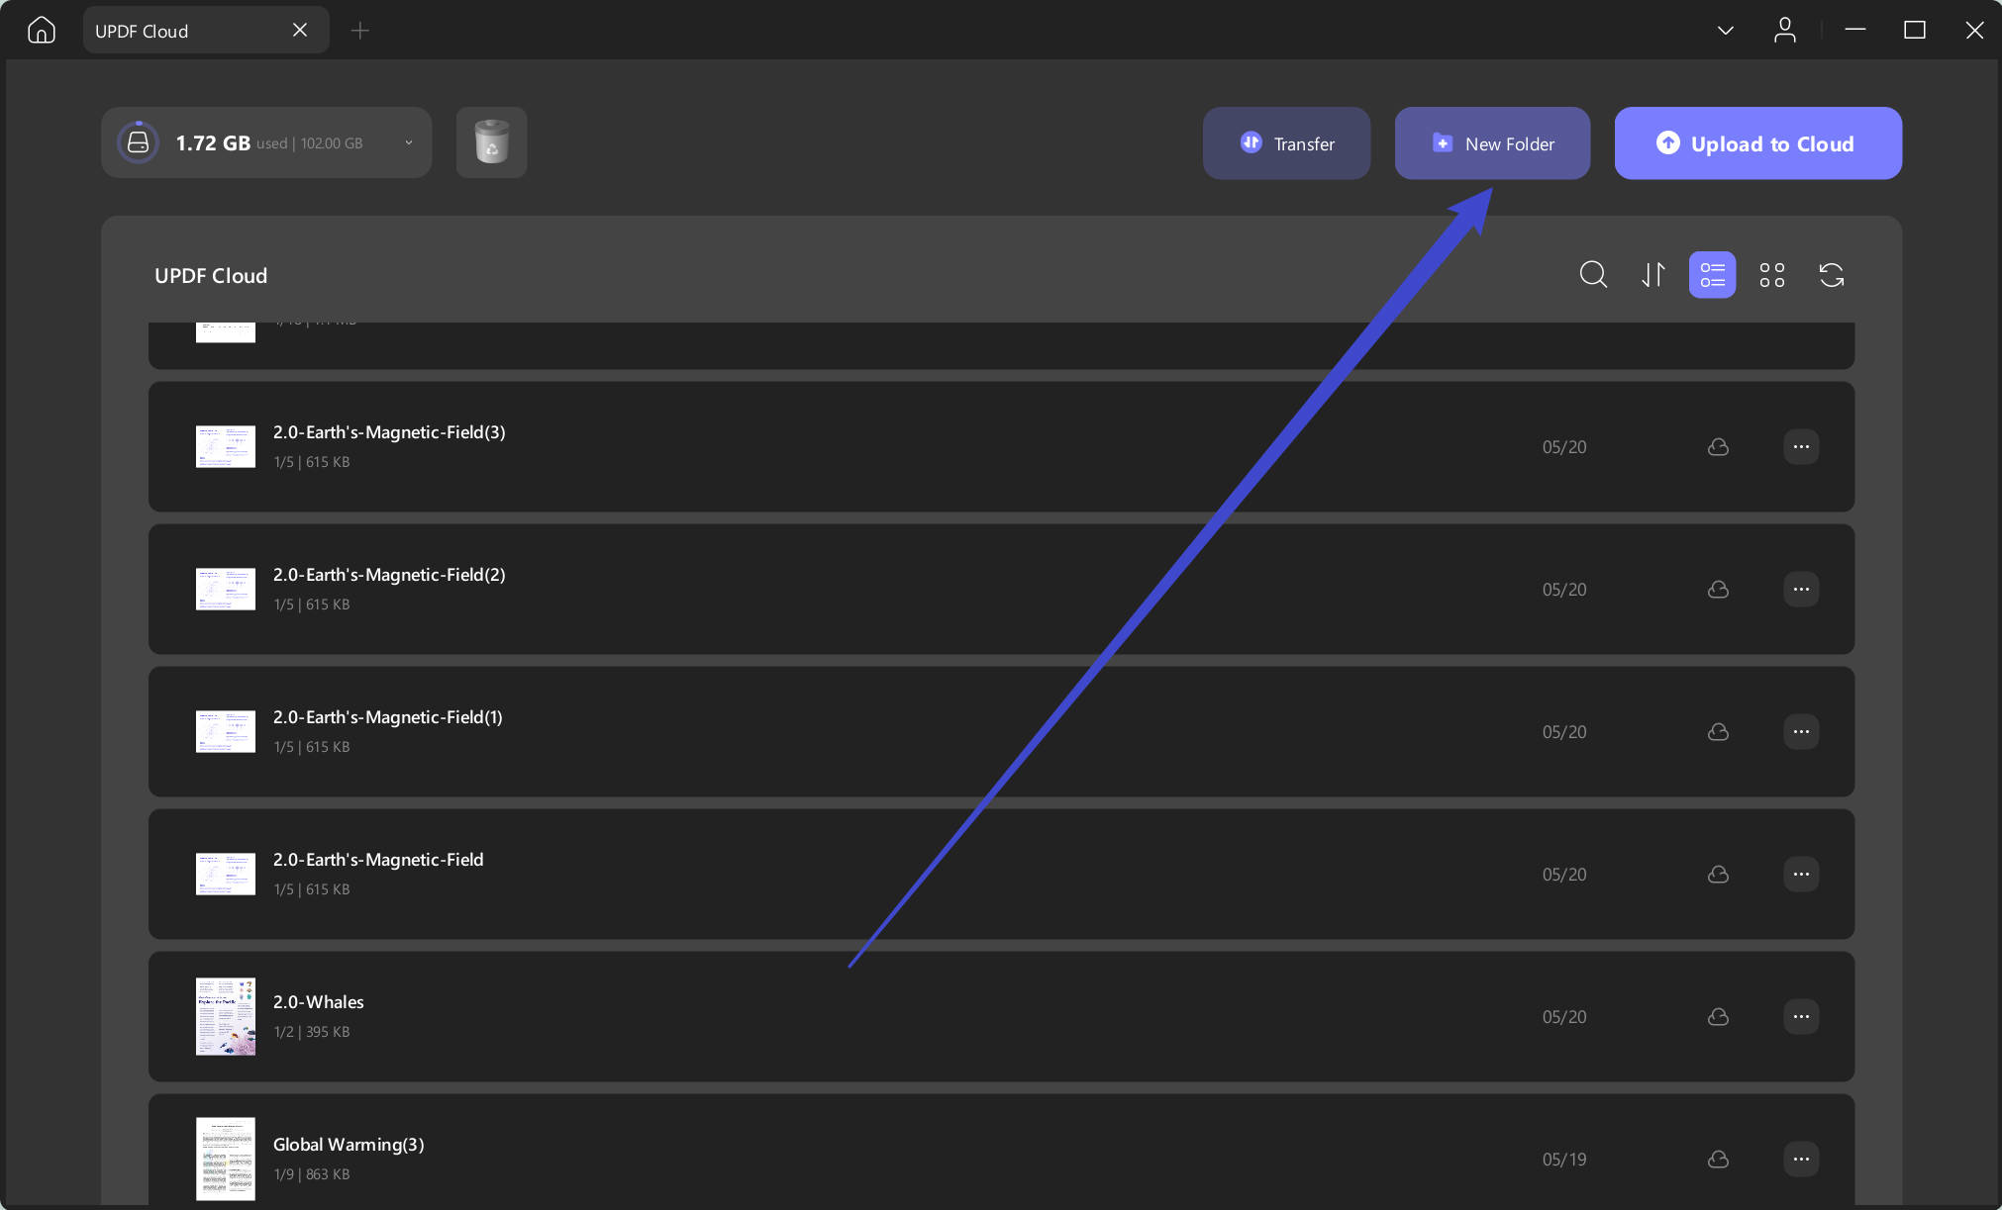Open thumbnail of 2.0-Earth's-Magnetic-Field(3)
Viewport: 2002px width, 1210px height.
tap(225, 447)
